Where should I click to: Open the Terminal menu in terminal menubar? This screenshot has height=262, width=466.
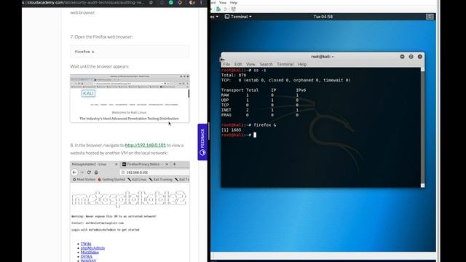(x=285, y=64)
